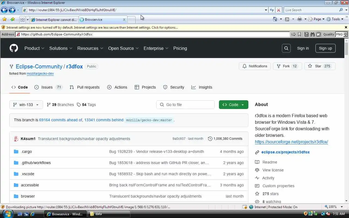Open the RSS feeds icon
Image resolution: width=349 pixels, height=218 pixels.
coord(287,19)
